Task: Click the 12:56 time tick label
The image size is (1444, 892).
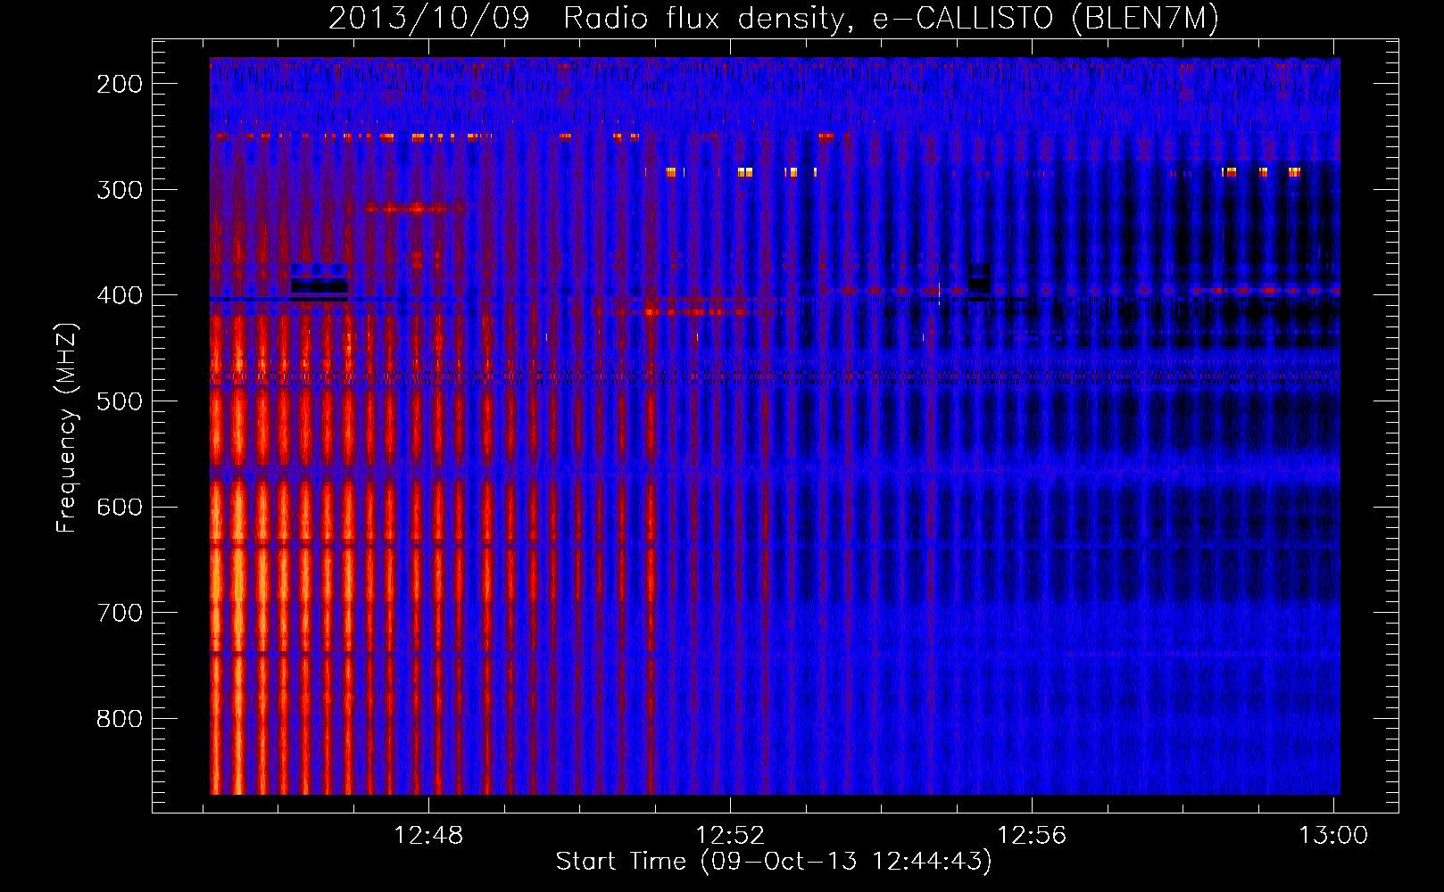Action: (x=1032, y=835)
